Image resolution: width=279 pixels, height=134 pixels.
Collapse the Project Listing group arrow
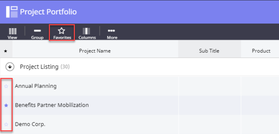tap(10, 67)
